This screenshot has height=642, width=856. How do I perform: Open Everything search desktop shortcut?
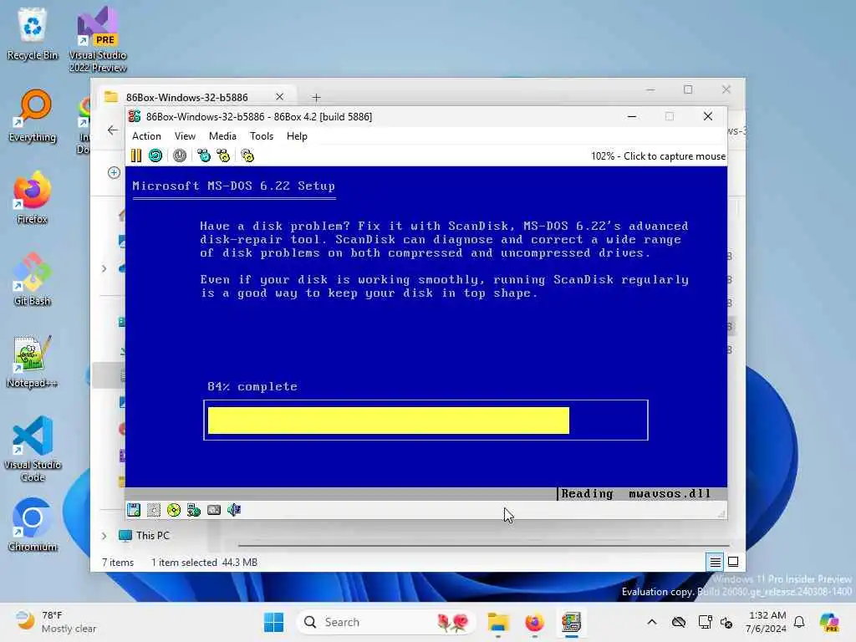33,115
